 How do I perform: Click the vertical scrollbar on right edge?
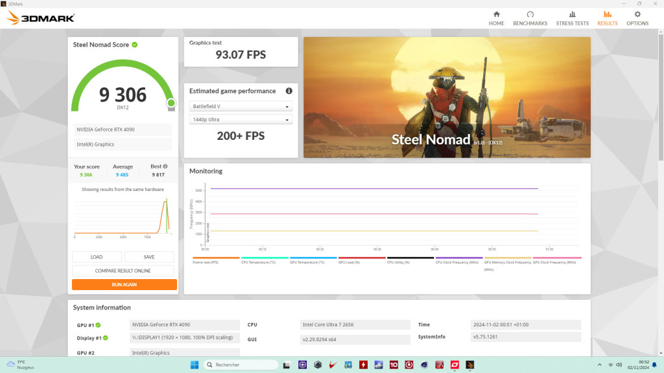tap(661, 97)
